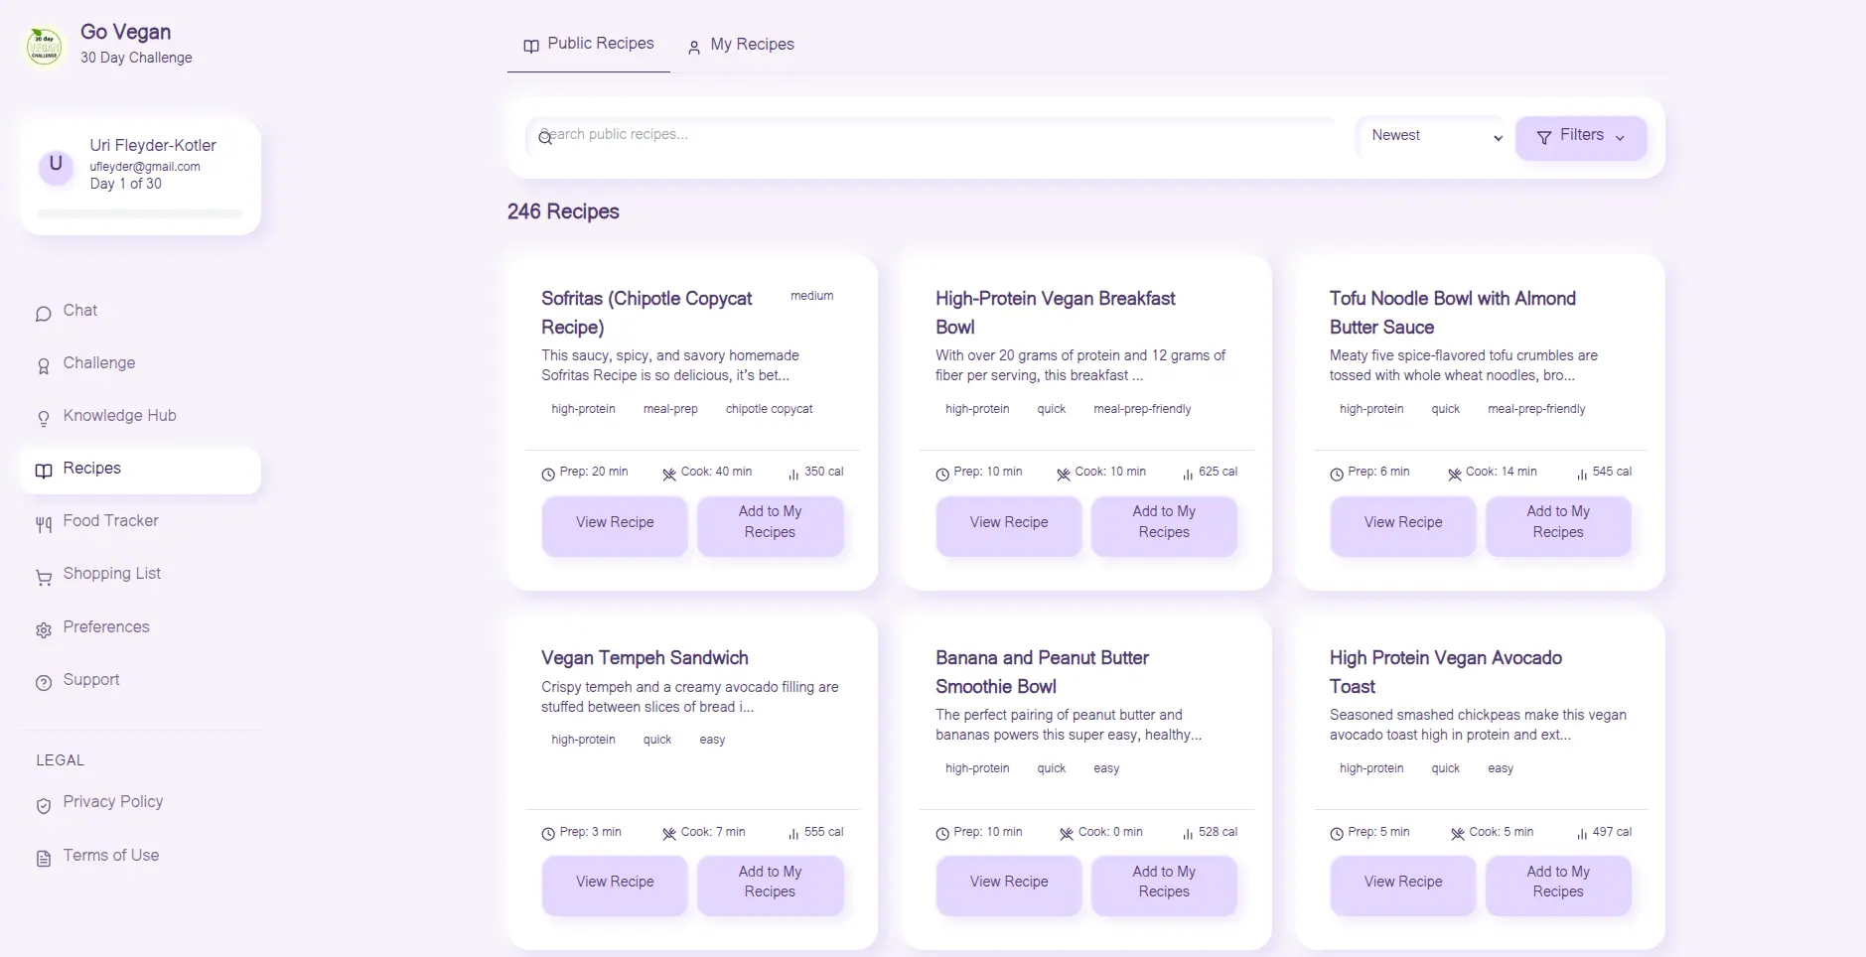Click the Day 1 of 30 progress bar
The width and height of the screenshot is (1866, 957).
(140, 213)
